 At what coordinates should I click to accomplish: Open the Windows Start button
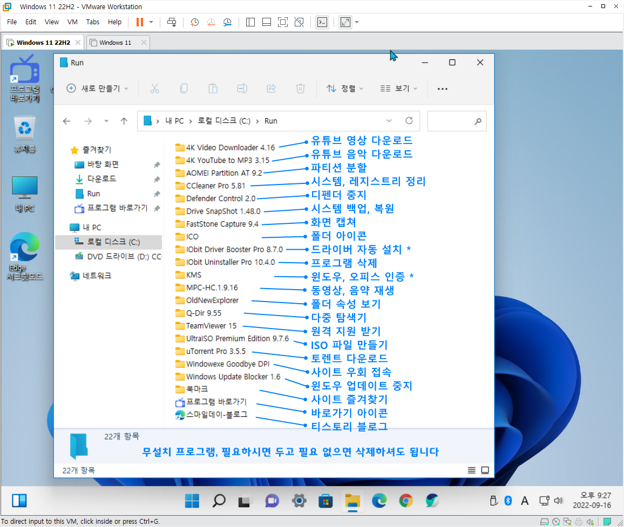pyautogui.click(x=192, y=501)
